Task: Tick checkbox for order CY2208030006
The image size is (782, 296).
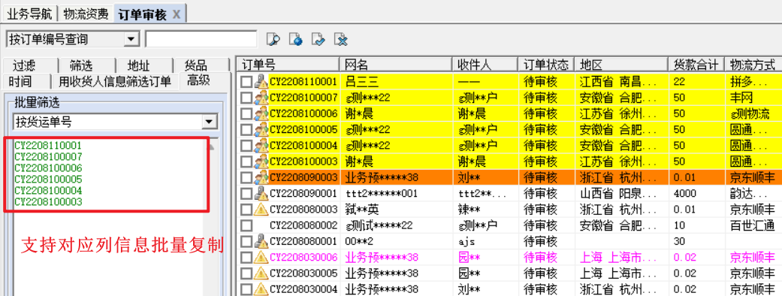Action: [x=246, y=258]
